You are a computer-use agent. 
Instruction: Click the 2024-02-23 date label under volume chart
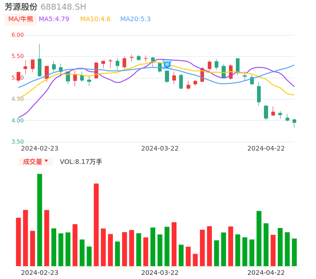click(40, 273)
